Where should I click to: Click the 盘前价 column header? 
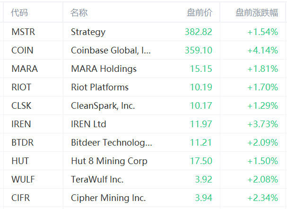pyautogui.click(x=200, y=13)
